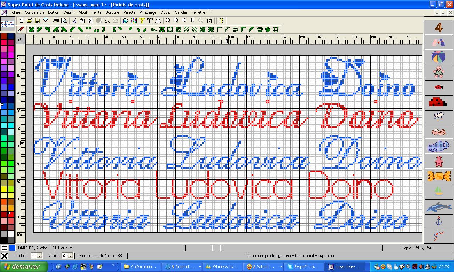Increase the Taille value with its up arrow
The image size is (454, 272).
point(39,254)
